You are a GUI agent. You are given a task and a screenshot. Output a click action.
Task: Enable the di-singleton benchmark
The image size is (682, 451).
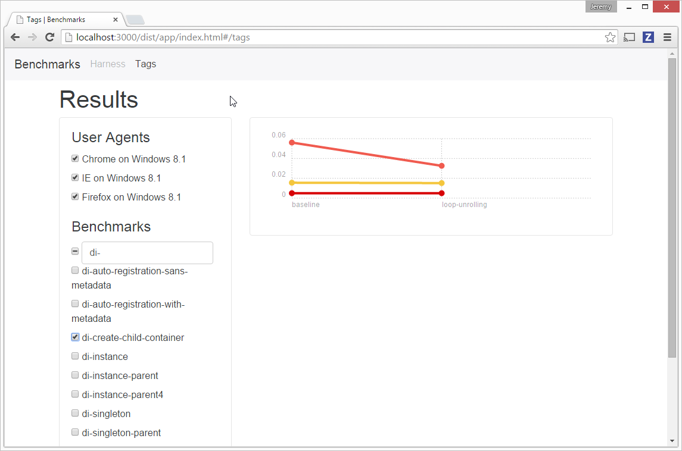(x=75, y=413)
